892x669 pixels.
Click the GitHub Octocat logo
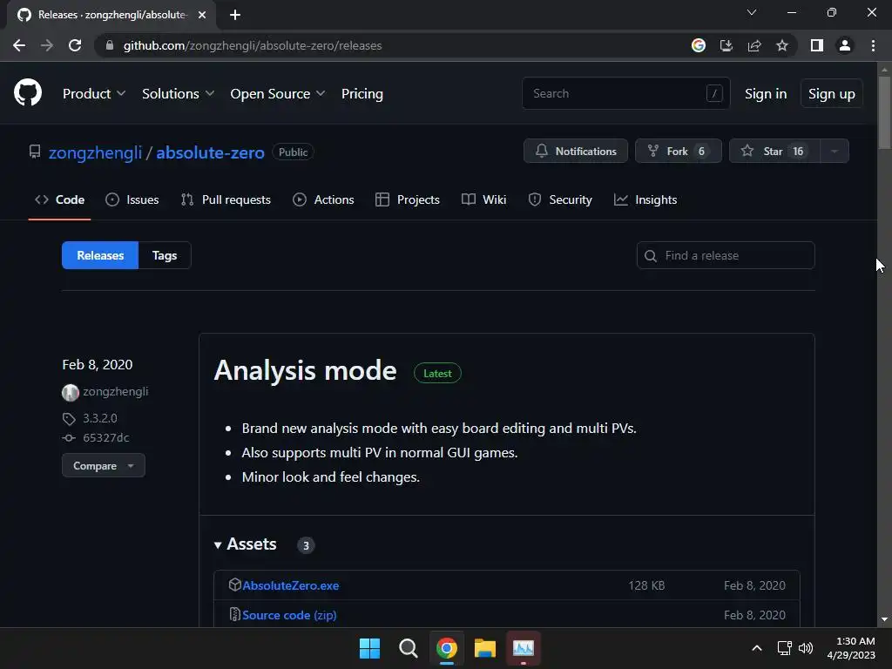click(x=28, y=92)
